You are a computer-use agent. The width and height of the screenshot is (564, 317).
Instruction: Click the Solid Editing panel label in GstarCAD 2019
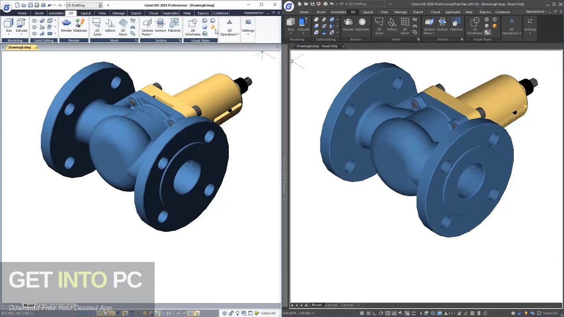pyautogui.click(x=44, y=41)
